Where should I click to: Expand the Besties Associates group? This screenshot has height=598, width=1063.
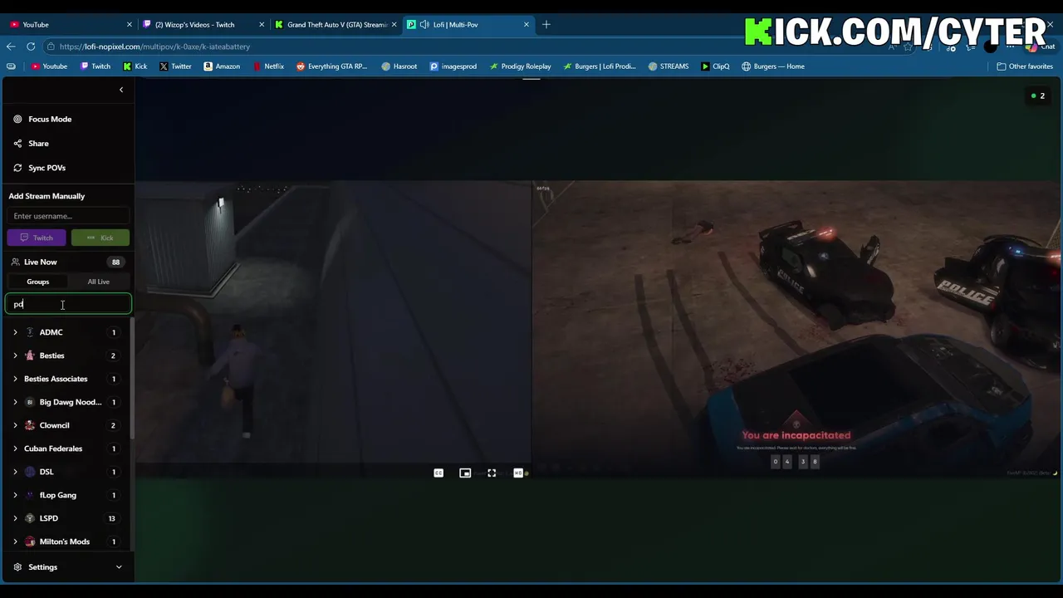15,379
